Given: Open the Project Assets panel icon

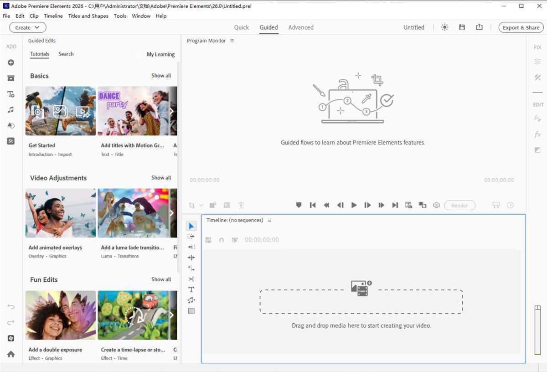Looking at the screenshot, I should pos(11,78).
